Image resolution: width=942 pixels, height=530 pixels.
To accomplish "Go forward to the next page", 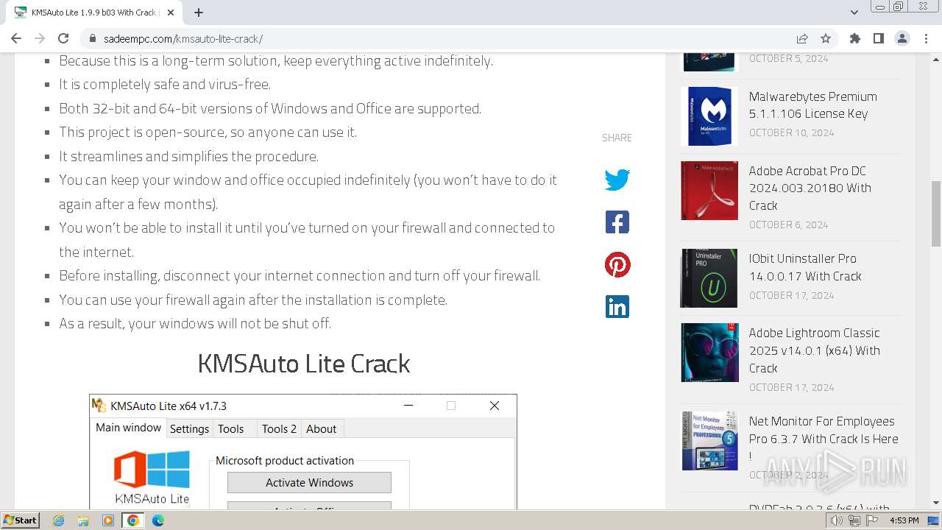I will [40, 38].
